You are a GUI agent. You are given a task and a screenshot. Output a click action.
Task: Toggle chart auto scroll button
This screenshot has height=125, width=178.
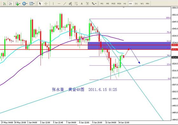click(4, 4)
